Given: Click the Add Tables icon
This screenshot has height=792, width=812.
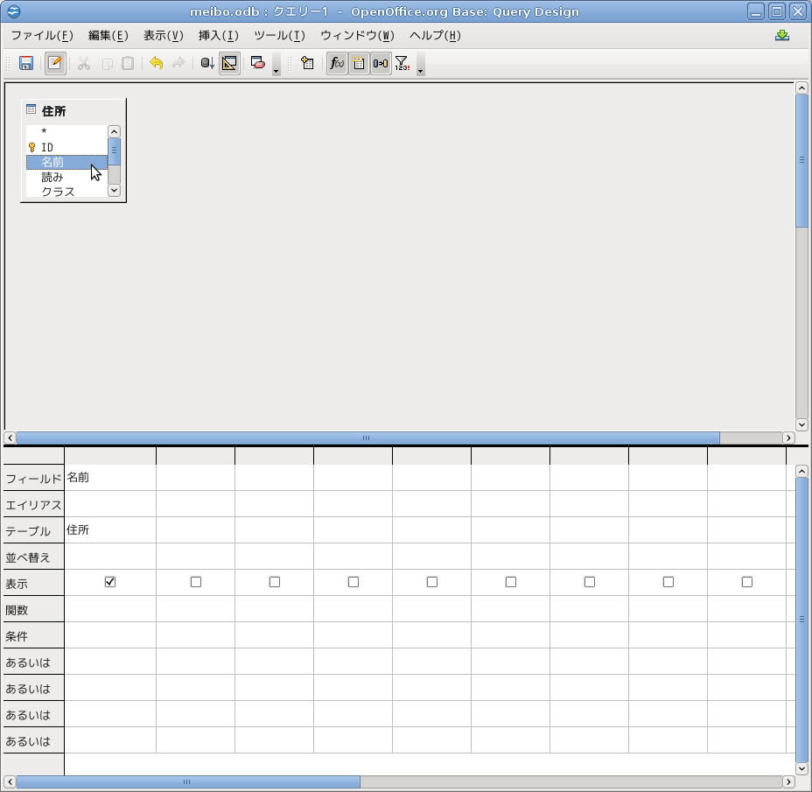Looking at the screenshot, I should [x=307, y=63].
